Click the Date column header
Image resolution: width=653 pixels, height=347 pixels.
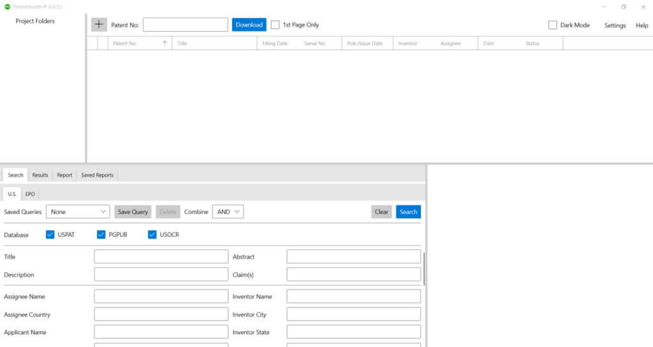[488, 43]
